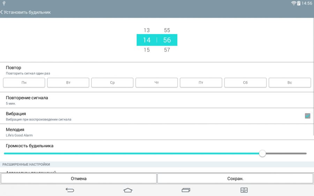Tap the battery icon in status bar
This screenshot has width=314, height=196.
coord(299,3)
